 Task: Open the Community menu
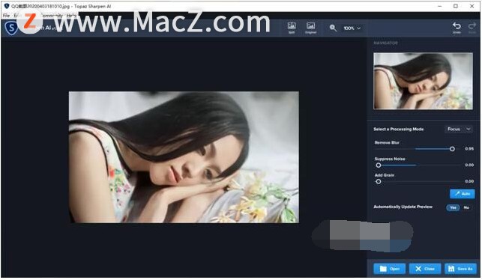point(52,16)
